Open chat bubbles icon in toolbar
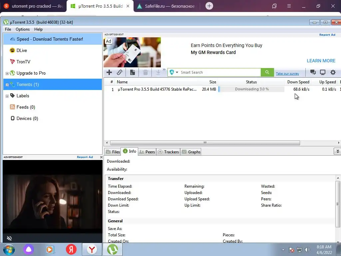 (x=313, y=72)
